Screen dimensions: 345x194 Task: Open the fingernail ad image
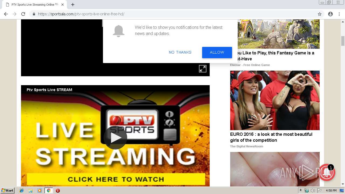pyautogui.click(x=275, y=169)
